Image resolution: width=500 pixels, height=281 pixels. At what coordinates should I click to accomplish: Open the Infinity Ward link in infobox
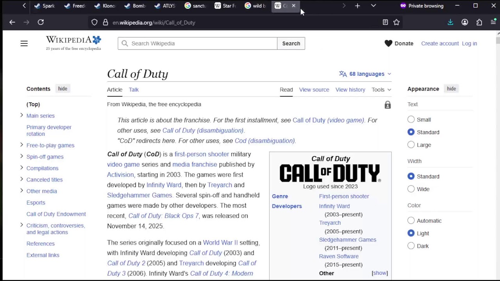pos(334,206)
